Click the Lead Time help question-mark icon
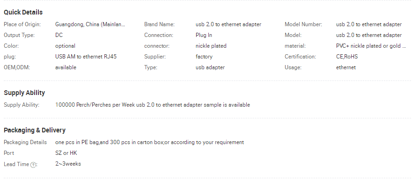This screenshot has height=182, width=412. click(x=33, y=165)
